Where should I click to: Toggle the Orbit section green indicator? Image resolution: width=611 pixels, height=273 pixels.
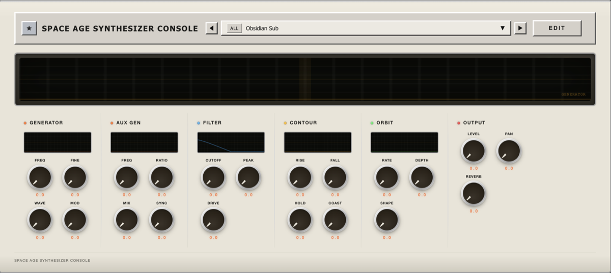click(x=372, y=123)
